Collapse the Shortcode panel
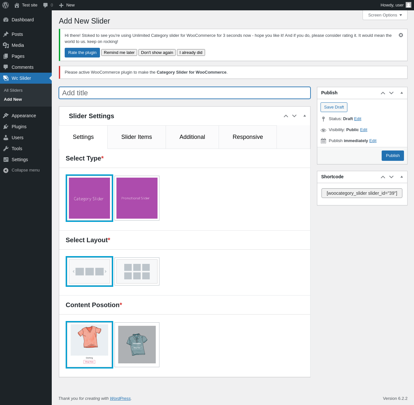Image resolution: width=414 pixels, height=405 pixels. pyautogui.click(x=402, y=177)
